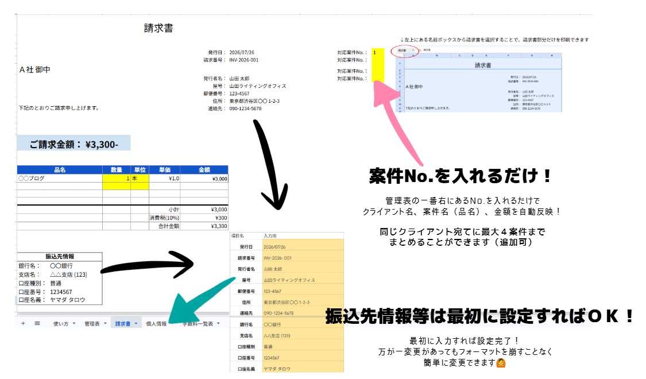The image size is (646, 379).
Task: Click the 振込先情報 box header
Action: click(60, 257)
